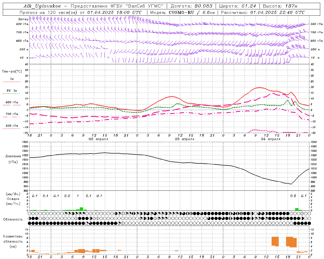Click the date label 04 апреля

[x=271, y=139]
